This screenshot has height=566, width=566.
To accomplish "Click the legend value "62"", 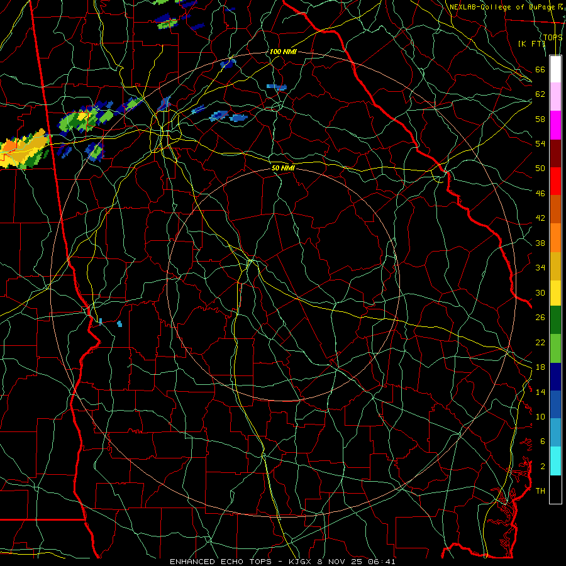I will [x=540, y=94].
